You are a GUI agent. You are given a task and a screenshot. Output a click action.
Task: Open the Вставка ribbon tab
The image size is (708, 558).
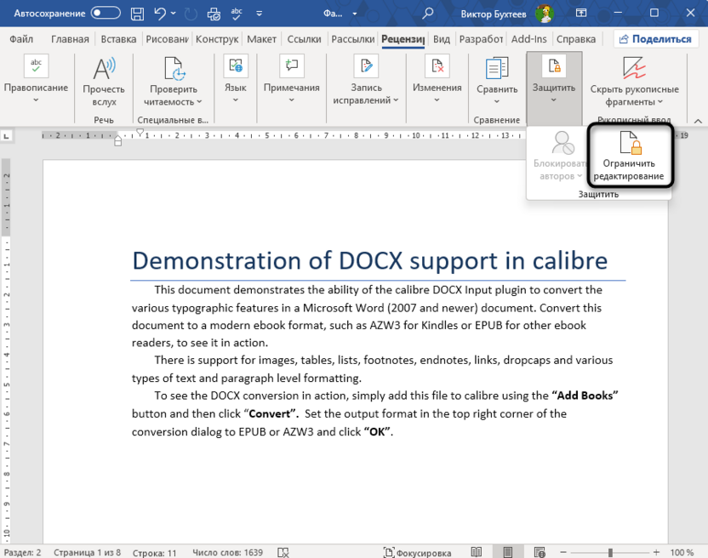pos(117,38)
